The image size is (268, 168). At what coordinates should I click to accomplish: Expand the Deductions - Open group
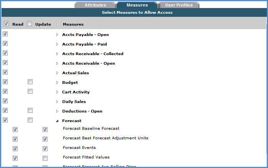click(x=58, y=111)
